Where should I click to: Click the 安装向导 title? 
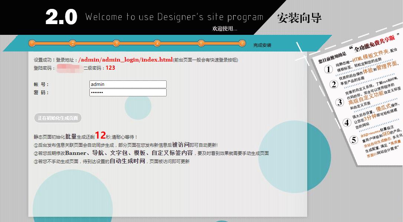299,18
